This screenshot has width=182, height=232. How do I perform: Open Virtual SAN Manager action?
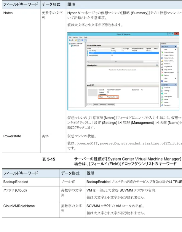[x=168, y=61]
